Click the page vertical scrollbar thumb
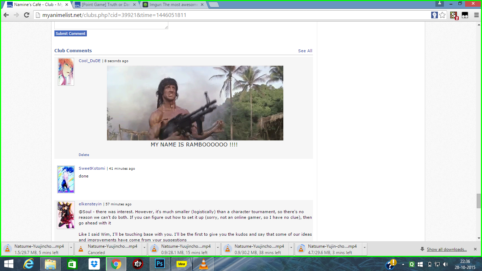Image resolution: width=482 pixels, height=271 pixels. point(479,201)
